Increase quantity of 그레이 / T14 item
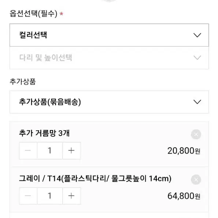 click(x=71, y=196)
